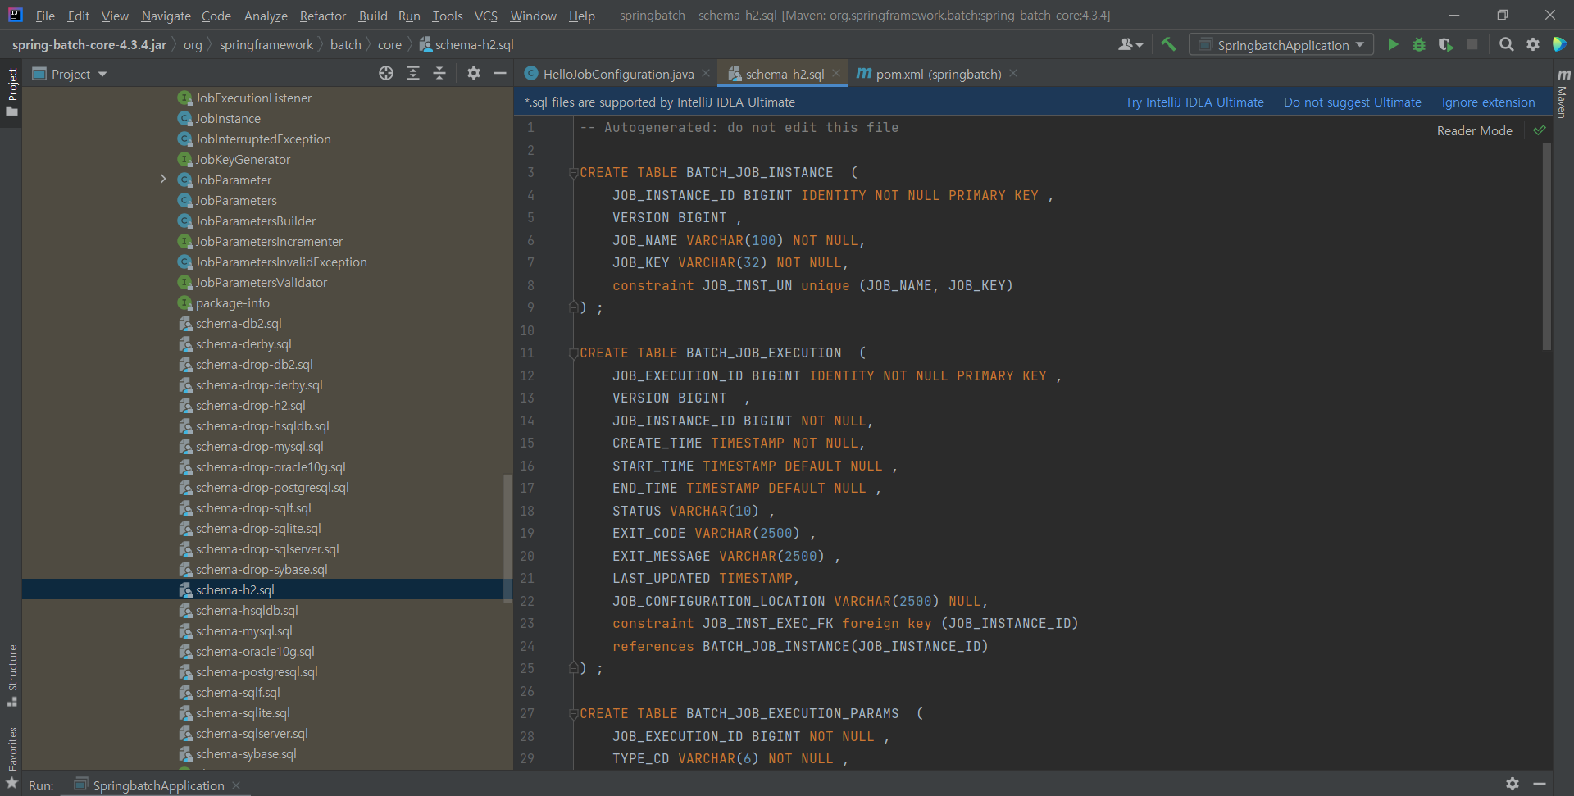Close the schema-h2.sql tab
Viewport: 1574px width, 796px height.
(x=836, y=74)
